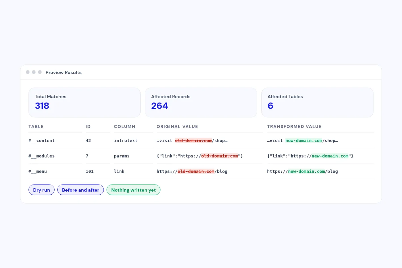Click the TABLE column header
Image resolution: width=402 pixels, height=268 pixels.
click(36, 127)
